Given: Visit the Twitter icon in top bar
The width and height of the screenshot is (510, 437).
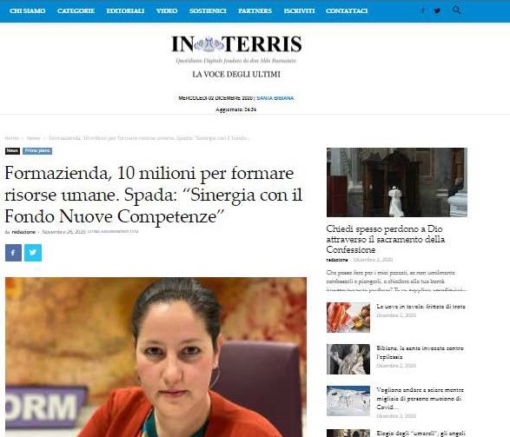Looking at the screenshot, I should [438, 10].
